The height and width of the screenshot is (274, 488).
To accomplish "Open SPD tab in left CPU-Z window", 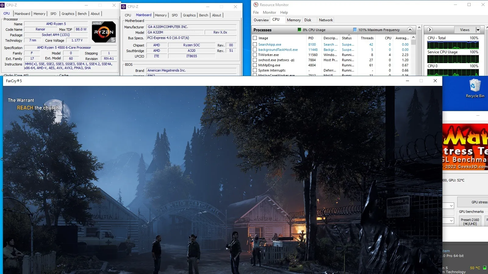I will [x=53, y=14].
